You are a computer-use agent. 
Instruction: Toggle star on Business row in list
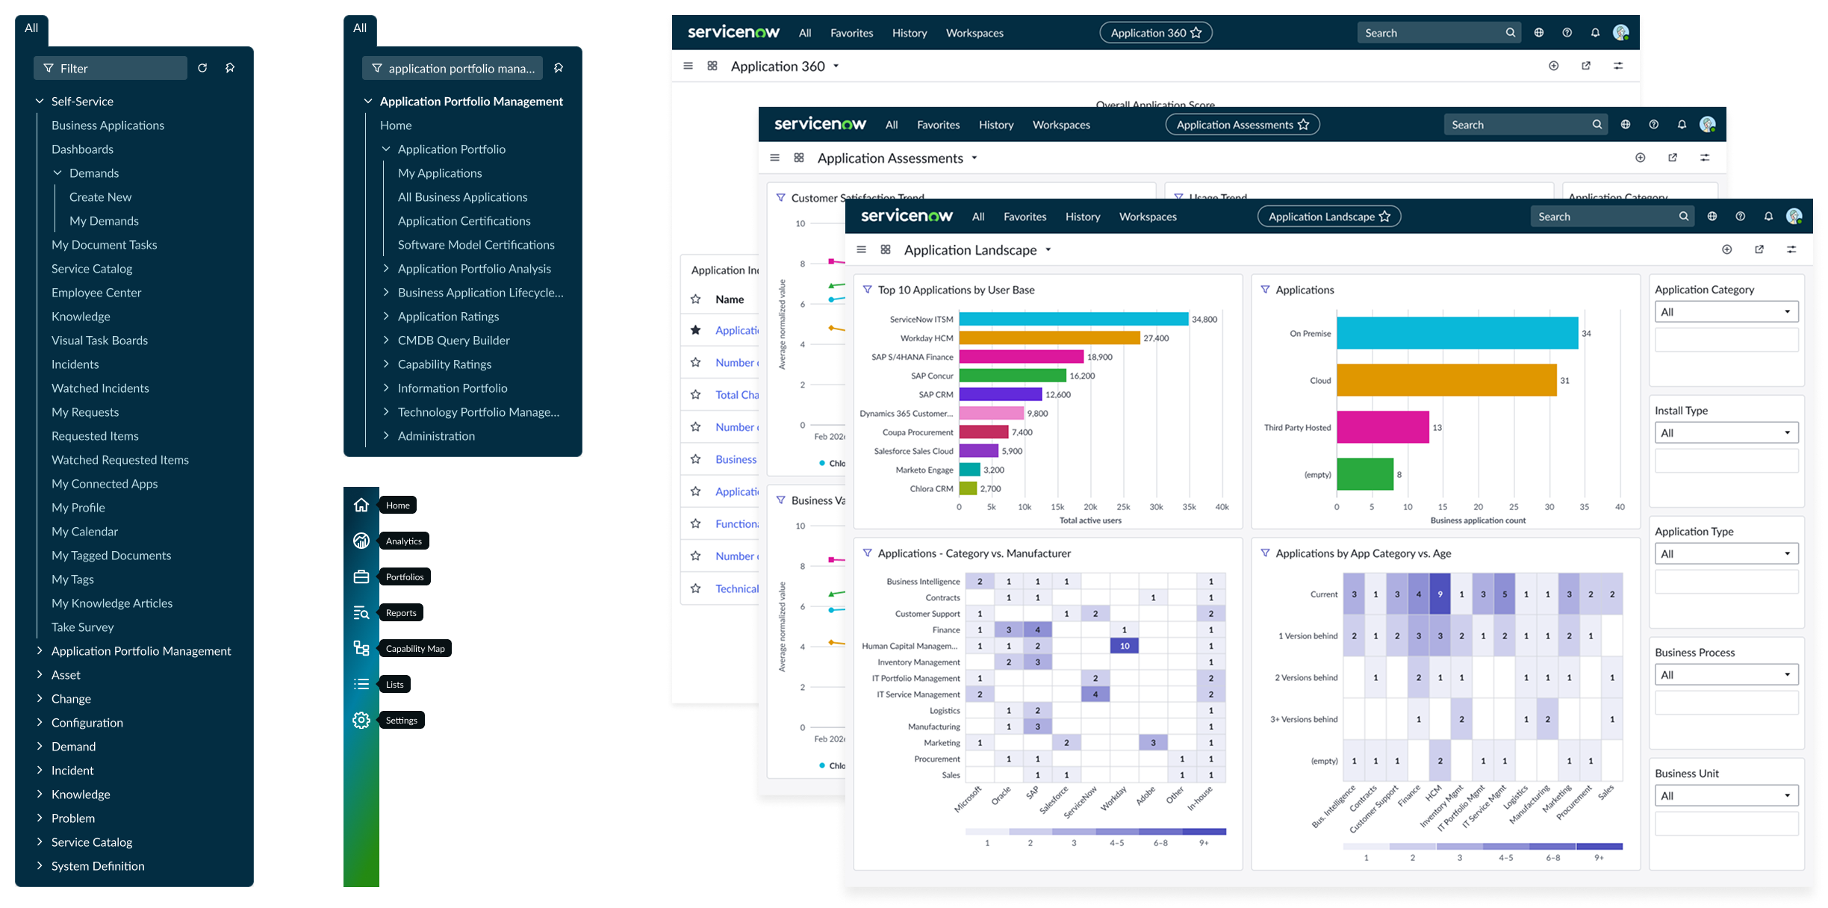696,459
